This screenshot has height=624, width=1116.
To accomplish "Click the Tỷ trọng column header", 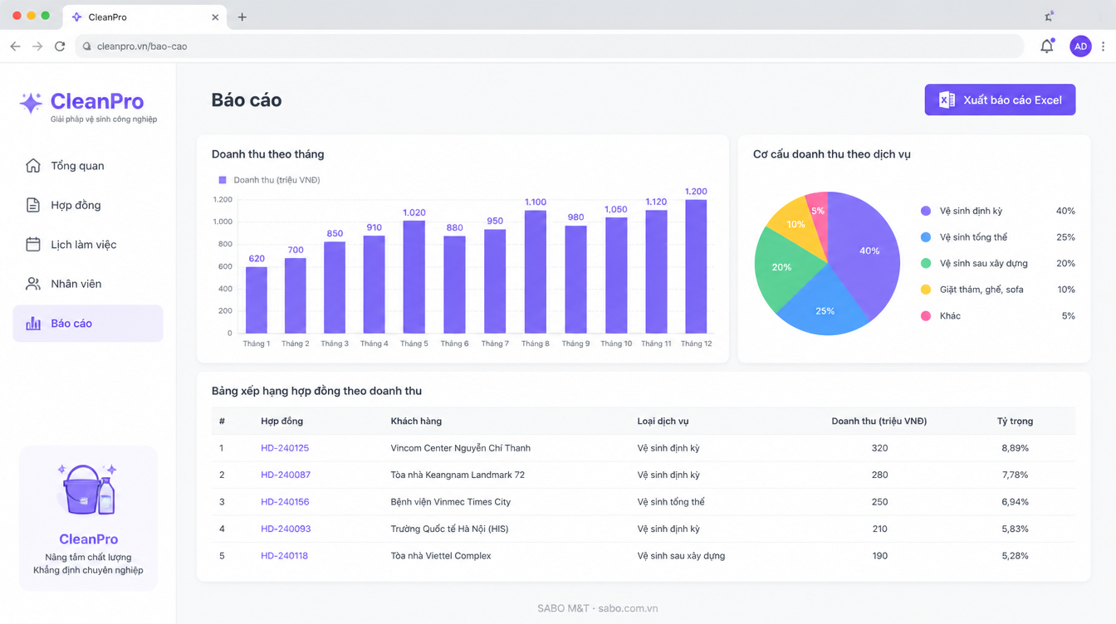I will click(1015, 422).
